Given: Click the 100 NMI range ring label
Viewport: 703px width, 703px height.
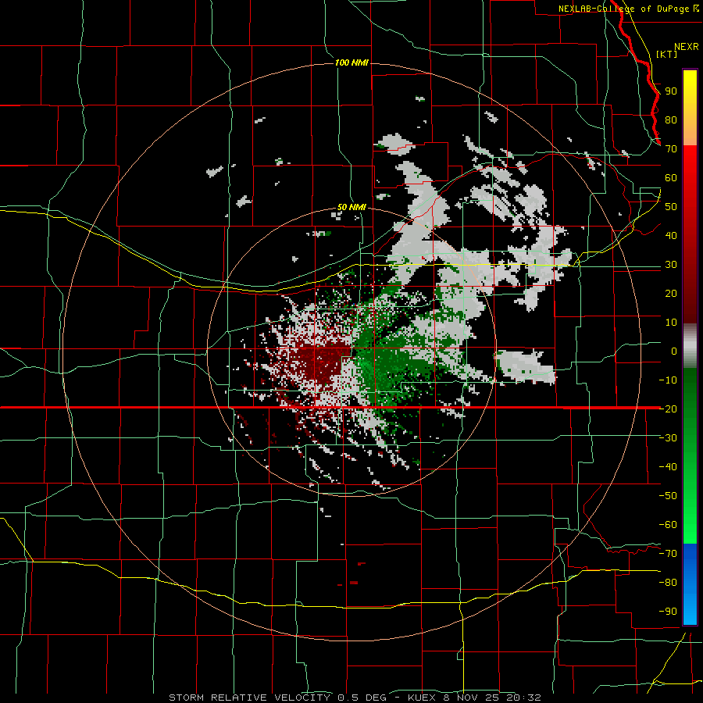Looking at the screenshot, I should [x=351, y=62].
